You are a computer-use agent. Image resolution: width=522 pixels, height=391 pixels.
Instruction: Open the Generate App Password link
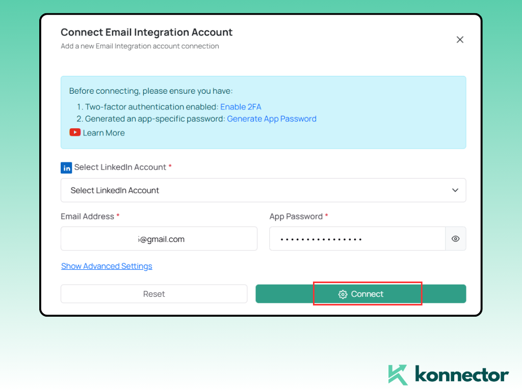click(x=272, y=119)
